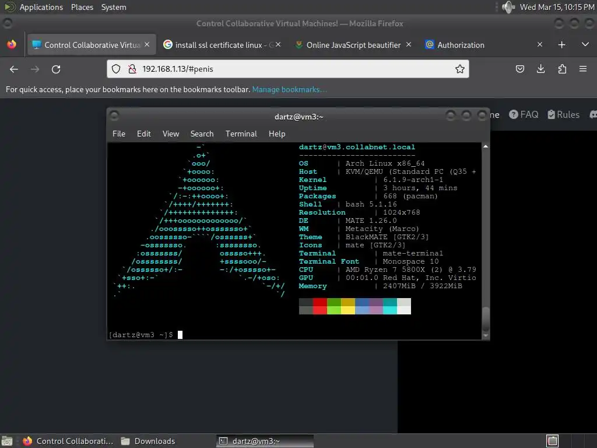Open the terminal Search menu
This screenshot has width=597, height=448.
click(202, 134)
